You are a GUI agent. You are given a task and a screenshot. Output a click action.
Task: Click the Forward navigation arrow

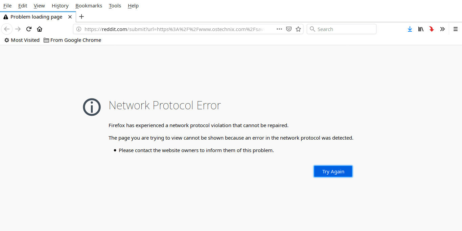click(x=18, y=29)
